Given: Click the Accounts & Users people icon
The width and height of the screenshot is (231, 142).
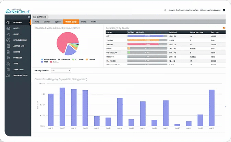Looking at the screenshot, I should point(8,75).
